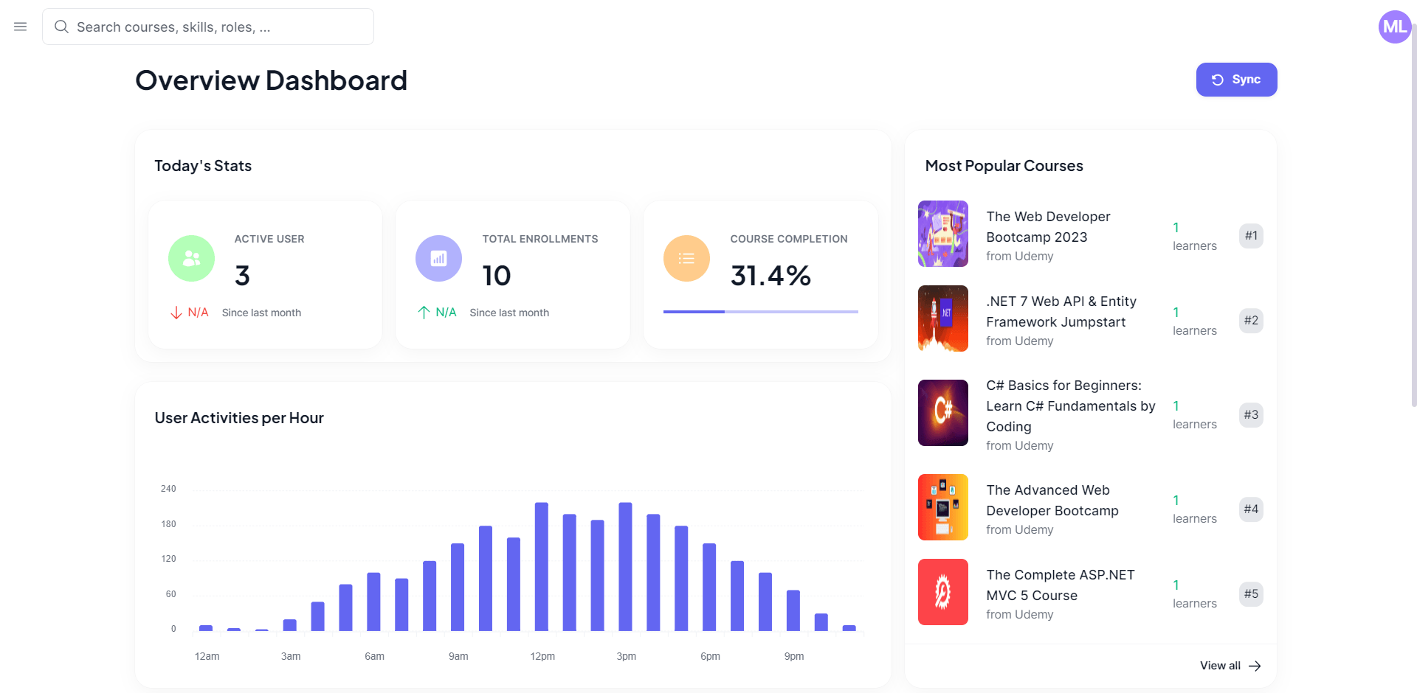Open the ML user avatar
The height and width of the screenshot is (693, 1417).
pyautogui.click(x=1395, y=27)
